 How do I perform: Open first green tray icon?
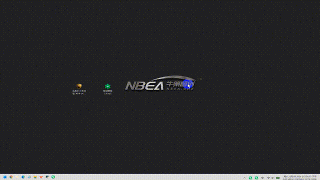(250, 178)
